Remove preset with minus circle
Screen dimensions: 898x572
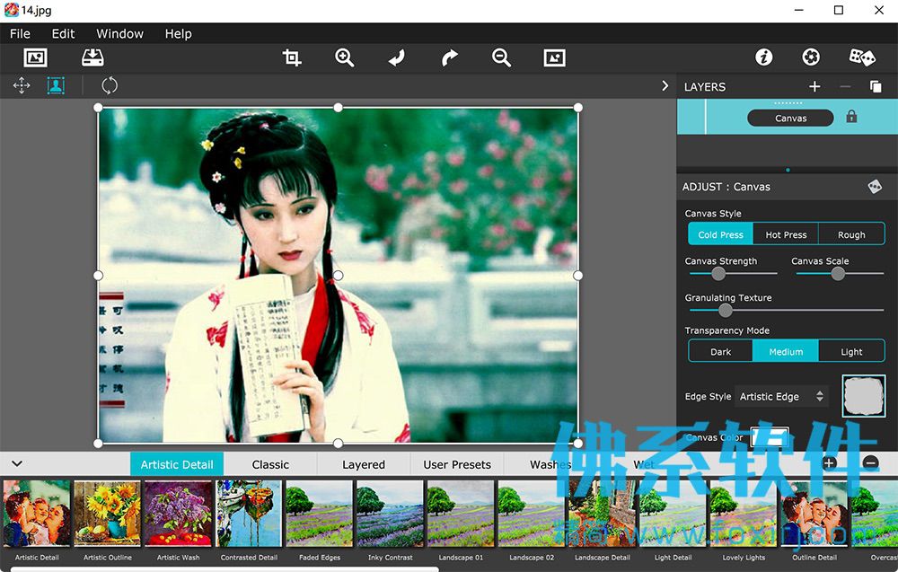(x=870, y=463)
